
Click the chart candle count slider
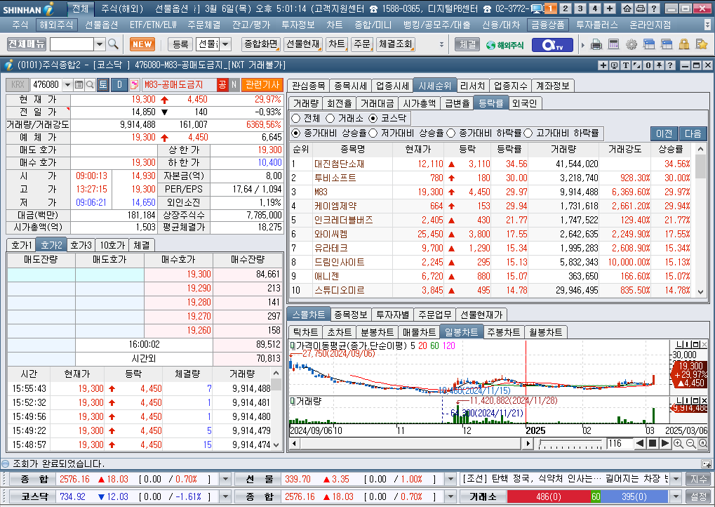(570, 444)
